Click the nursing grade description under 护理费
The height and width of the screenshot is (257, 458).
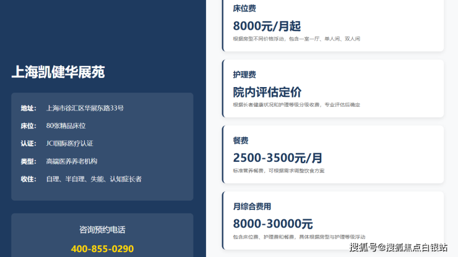tap(296, 105)
